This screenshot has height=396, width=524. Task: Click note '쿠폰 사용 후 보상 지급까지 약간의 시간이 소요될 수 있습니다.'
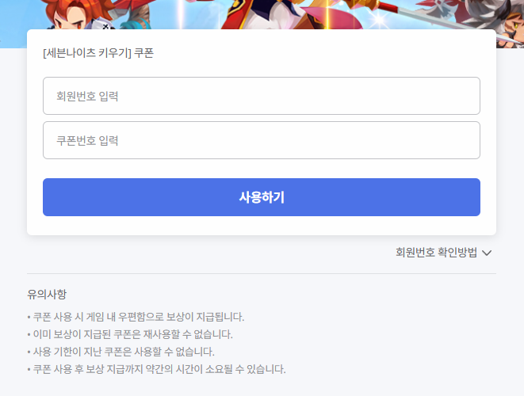[x=156, y=369]
